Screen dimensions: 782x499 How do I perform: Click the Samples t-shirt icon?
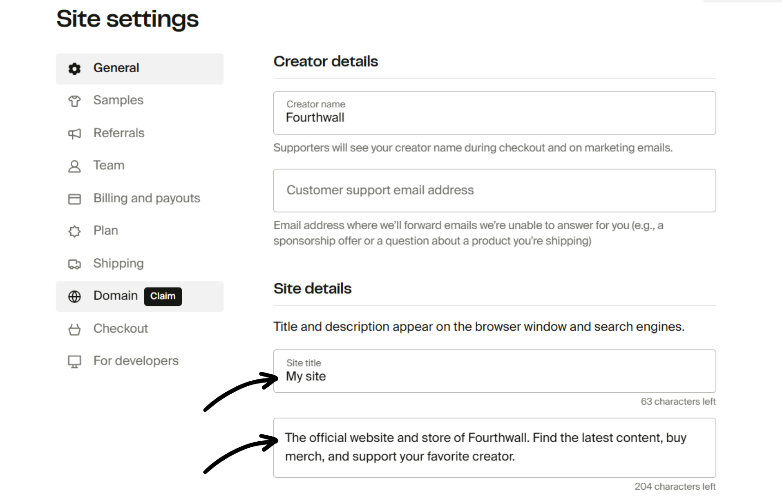click(x=74, y=100)
